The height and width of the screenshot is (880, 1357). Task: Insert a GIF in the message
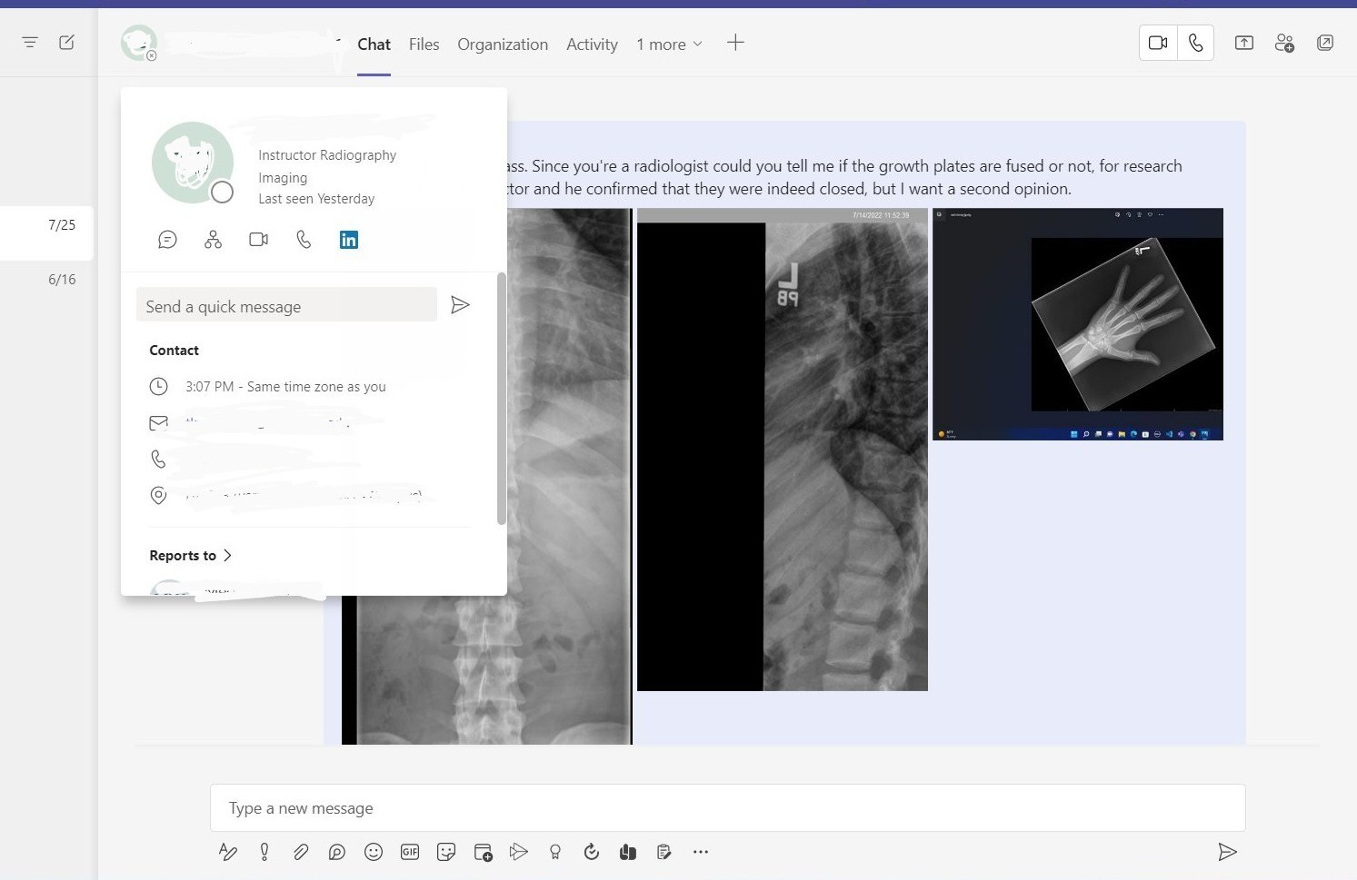click(x=410, y=852)
